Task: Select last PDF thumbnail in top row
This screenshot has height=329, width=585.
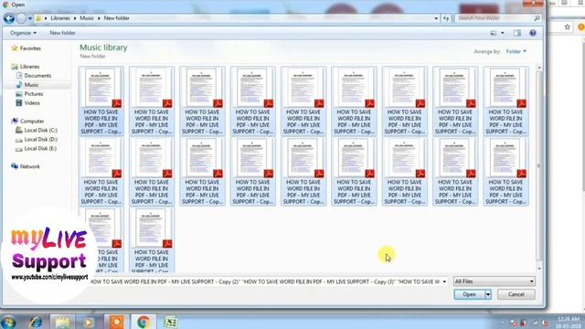Action: pyautogui.click(x=505, y=101)
